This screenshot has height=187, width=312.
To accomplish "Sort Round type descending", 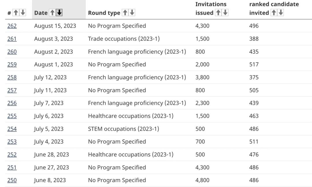I will (x=132, y=13).
